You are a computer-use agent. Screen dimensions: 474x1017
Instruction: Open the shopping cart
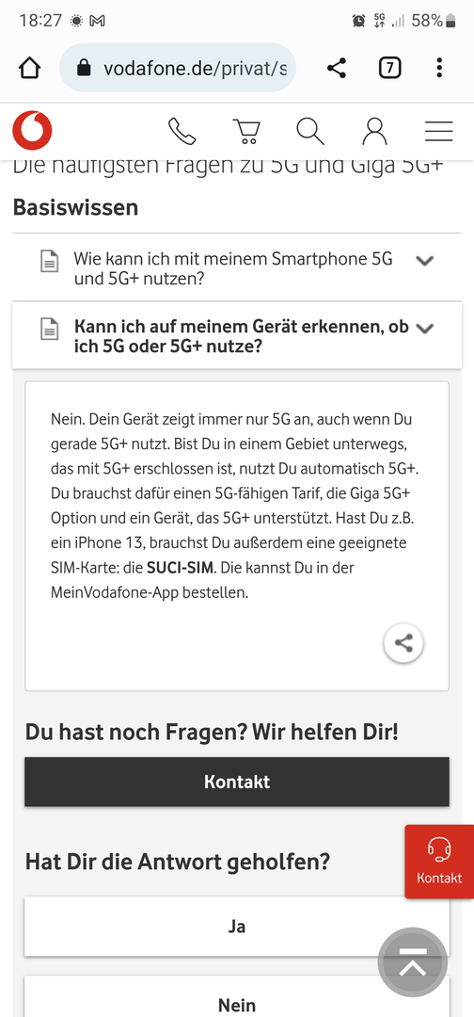[x=246, y=131]
